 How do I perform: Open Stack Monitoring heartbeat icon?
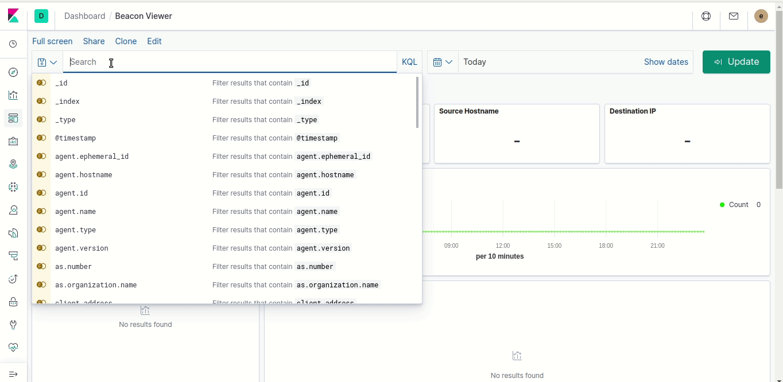13,348
